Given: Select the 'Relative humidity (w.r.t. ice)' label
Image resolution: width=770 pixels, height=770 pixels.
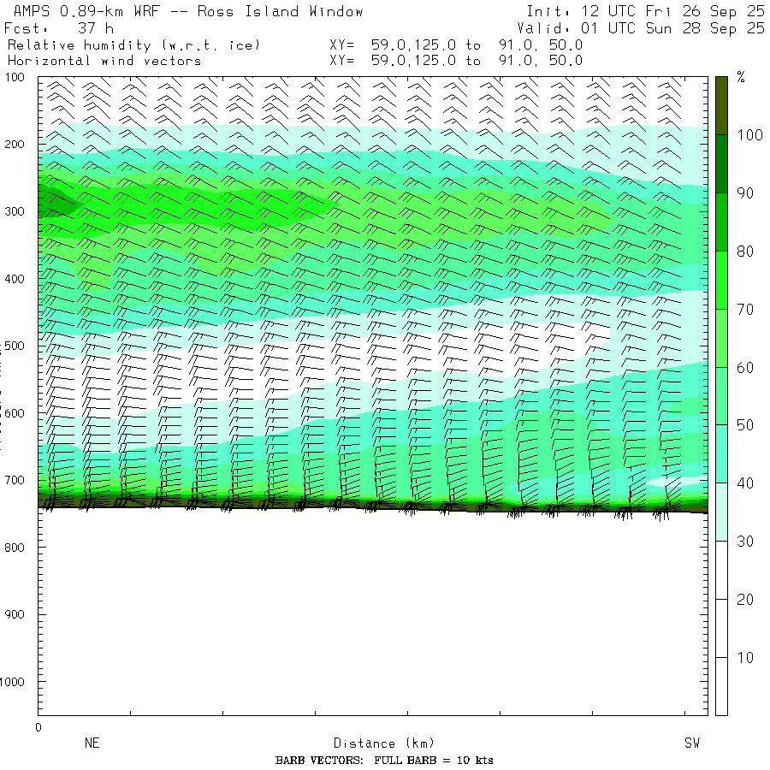Looking at the screenshot, I should (x=133, y=44).
